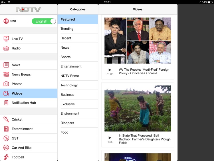The height and width of the screenshot is (161, 214).
Task: Open farmer's daughters plough fields thumbnail
Action: (138, 108)
